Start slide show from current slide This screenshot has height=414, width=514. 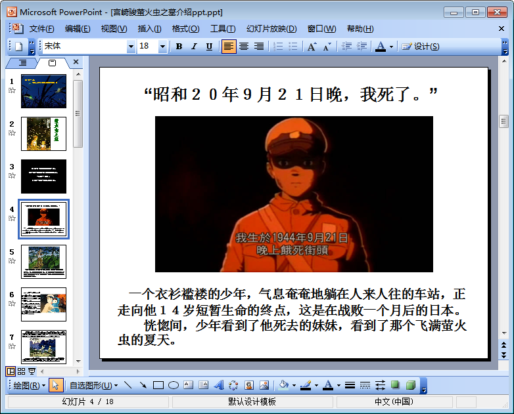[x=32, y=371]
